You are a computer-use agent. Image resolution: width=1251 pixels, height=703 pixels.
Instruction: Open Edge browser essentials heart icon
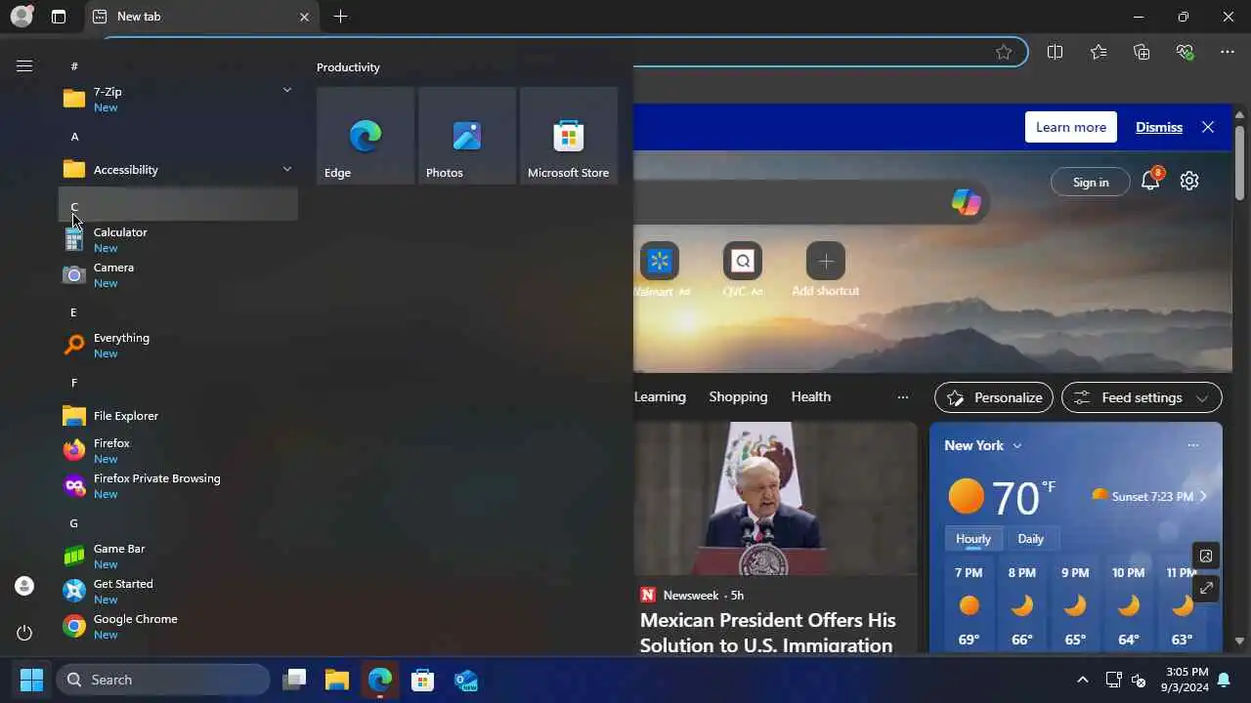(1185, 52)
